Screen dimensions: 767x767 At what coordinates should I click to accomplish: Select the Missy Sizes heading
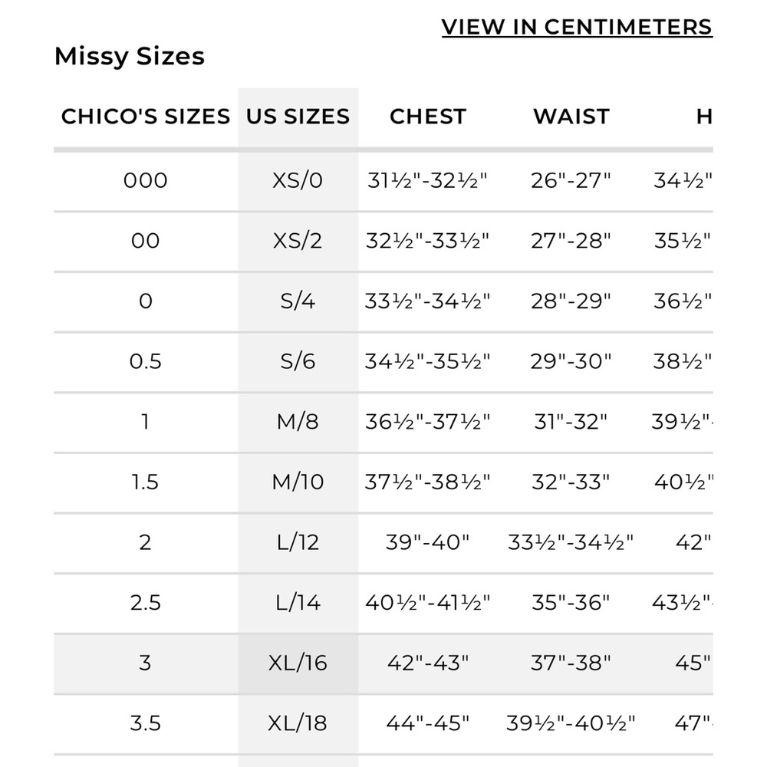coord(130,57)
